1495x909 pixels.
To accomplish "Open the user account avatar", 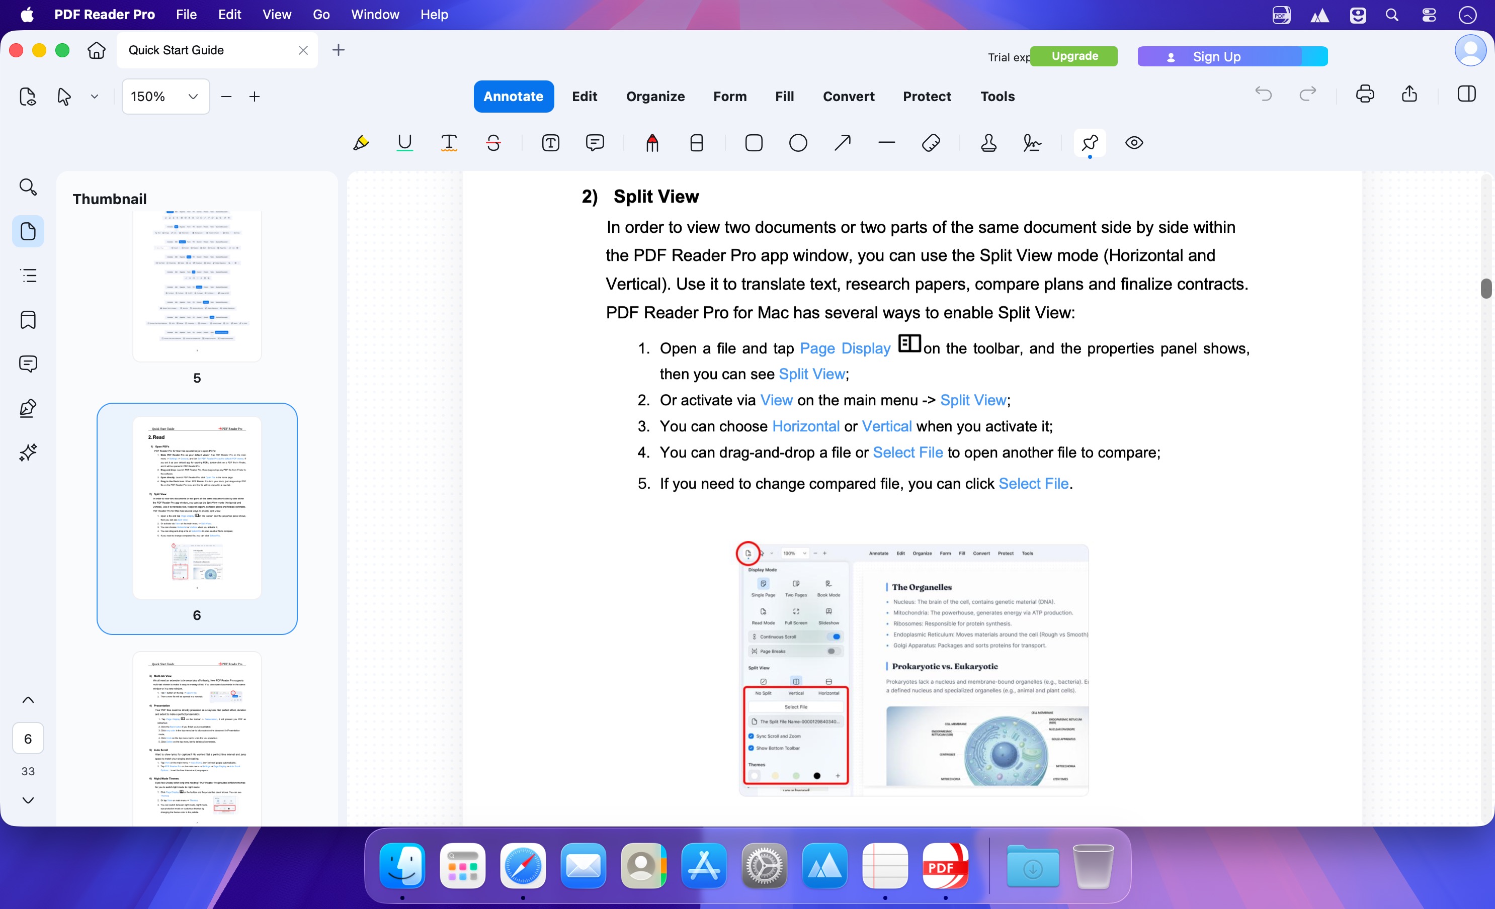I will pos(1470,50).
